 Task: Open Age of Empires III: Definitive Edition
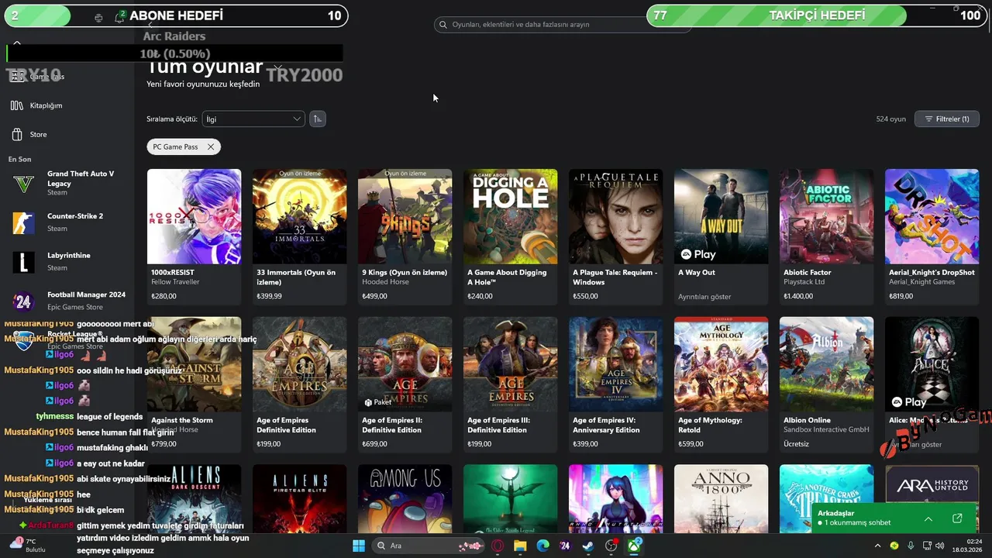click(510, 384)
